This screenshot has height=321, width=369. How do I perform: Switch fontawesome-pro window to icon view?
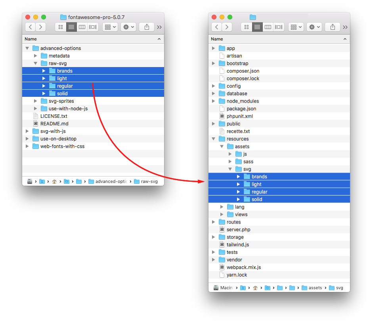61,27
